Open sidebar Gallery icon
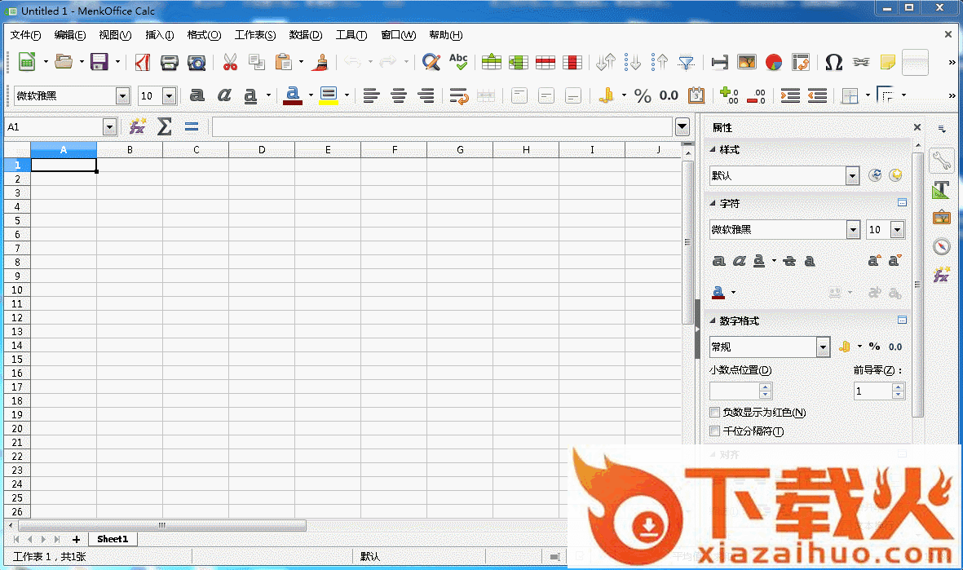This screenshot has width=963, height=570. [x=942, y=218]
